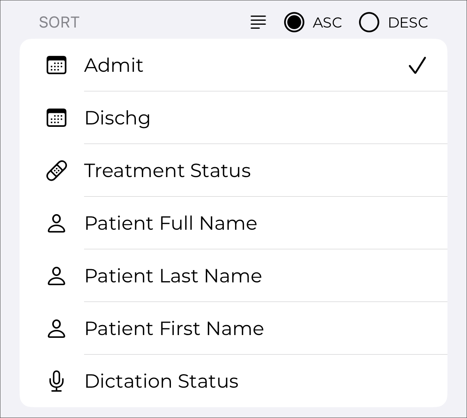Sort by Dischg date
Image resolution: width=467 pixels, height=418 pixels.
[x=118, y=118]
